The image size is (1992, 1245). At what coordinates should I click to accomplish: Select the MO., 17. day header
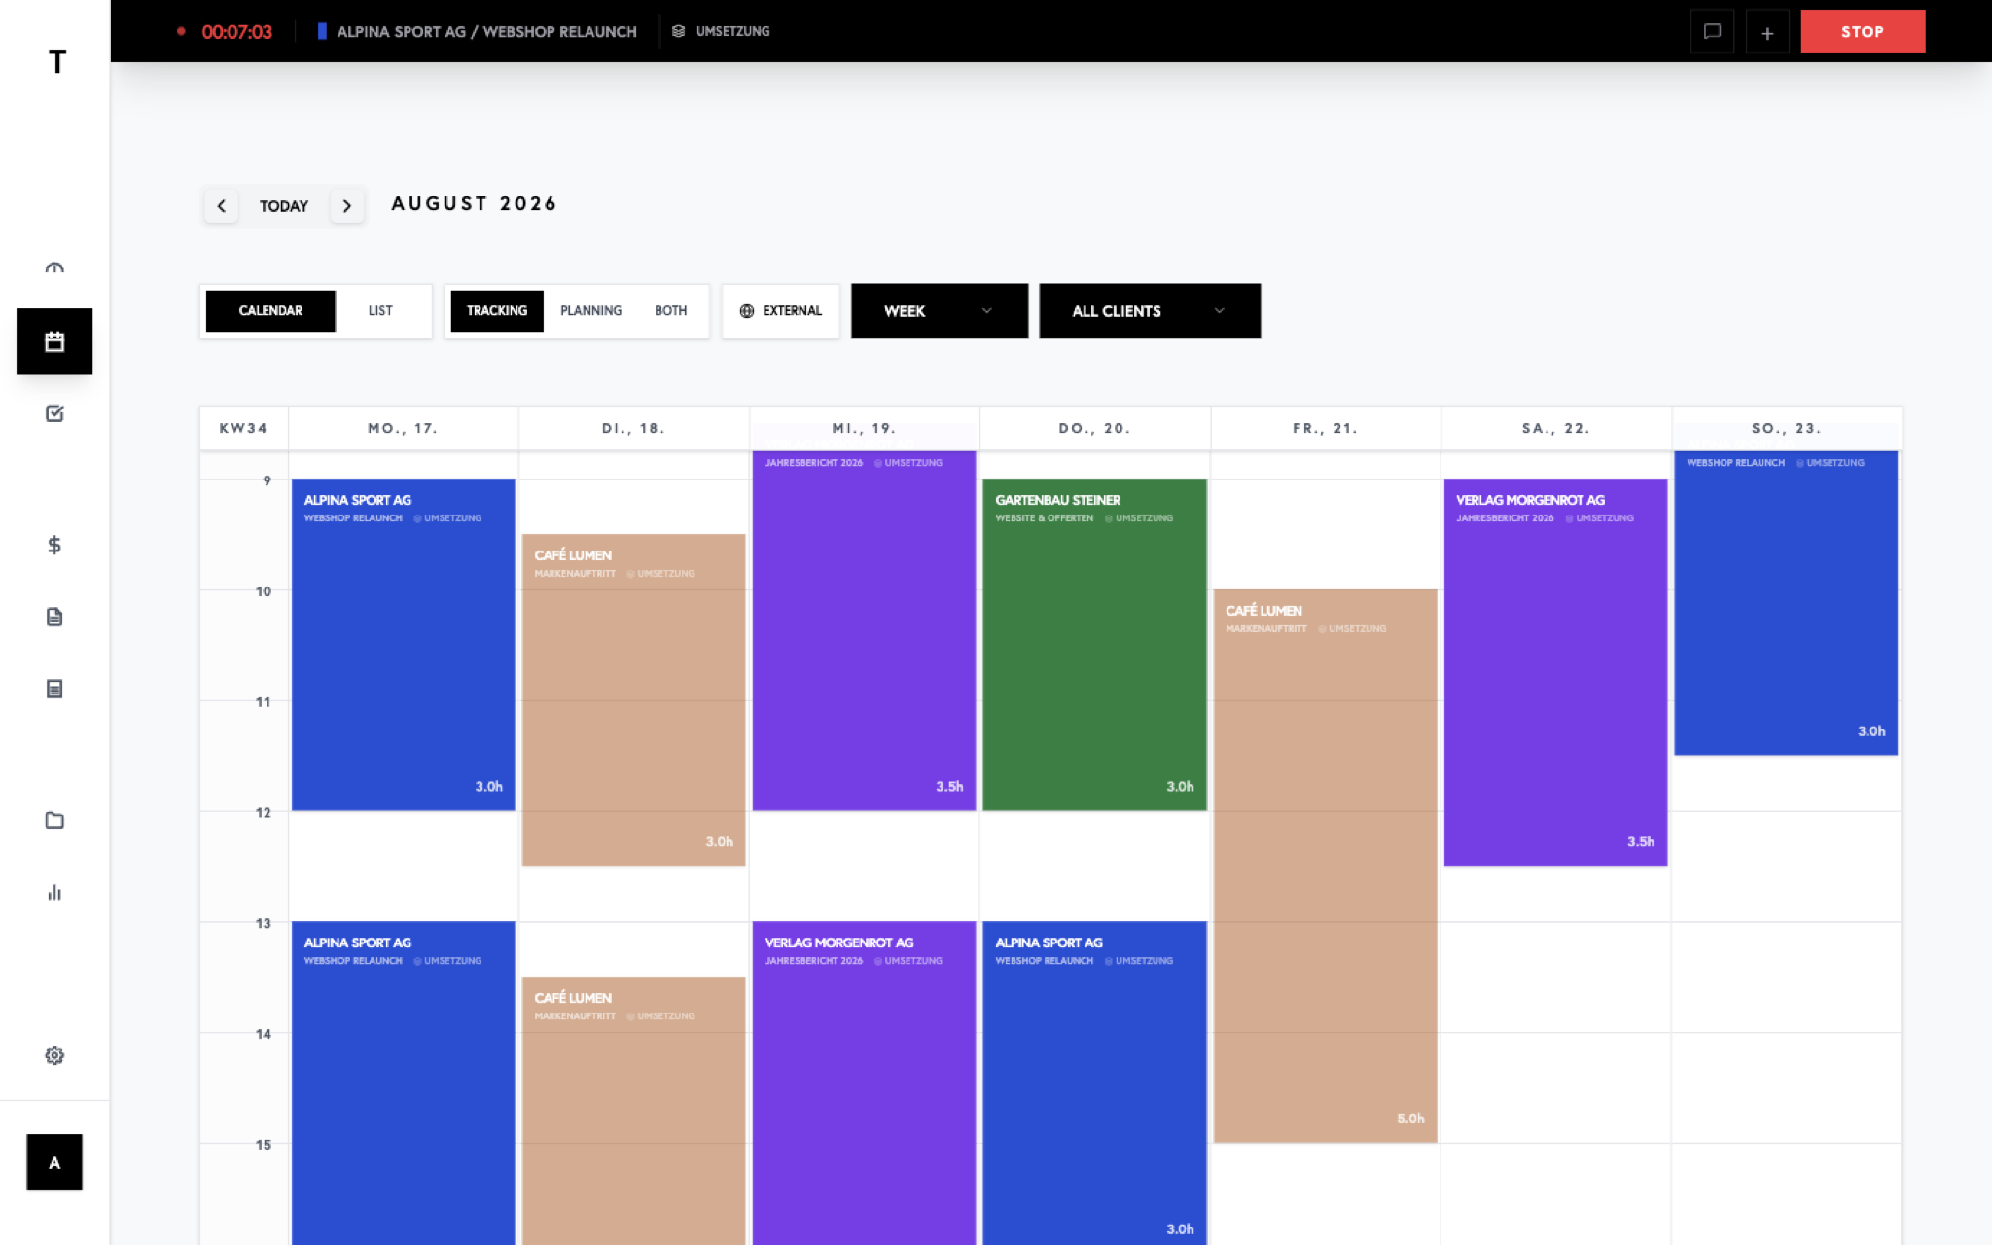pyautogui.click(x=403, y=428)
